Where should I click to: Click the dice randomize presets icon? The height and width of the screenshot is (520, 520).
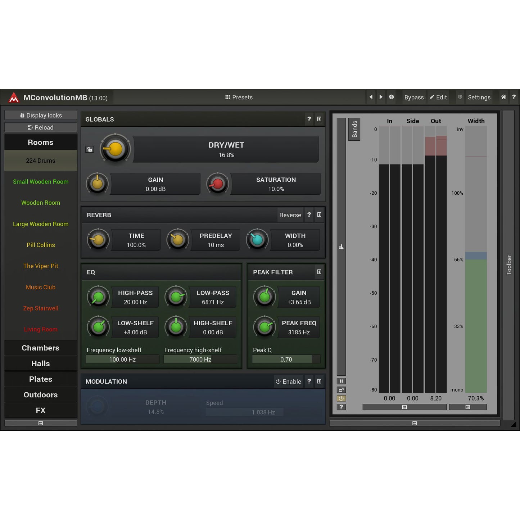click(391, 97)
